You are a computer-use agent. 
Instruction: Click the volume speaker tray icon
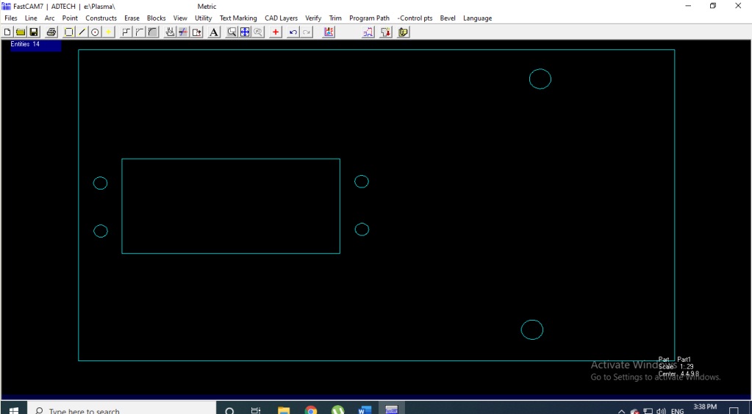pyautogui.click(x=662, y=411)
